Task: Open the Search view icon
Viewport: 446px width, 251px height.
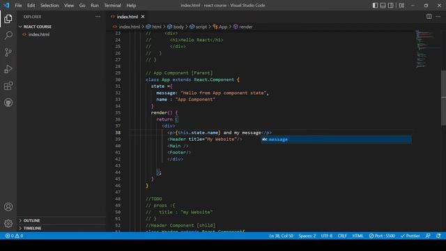Action: tap(8, 36)
